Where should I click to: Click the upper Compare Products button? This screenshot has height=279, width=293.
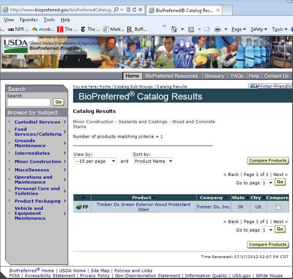click(x=268, y=160)
